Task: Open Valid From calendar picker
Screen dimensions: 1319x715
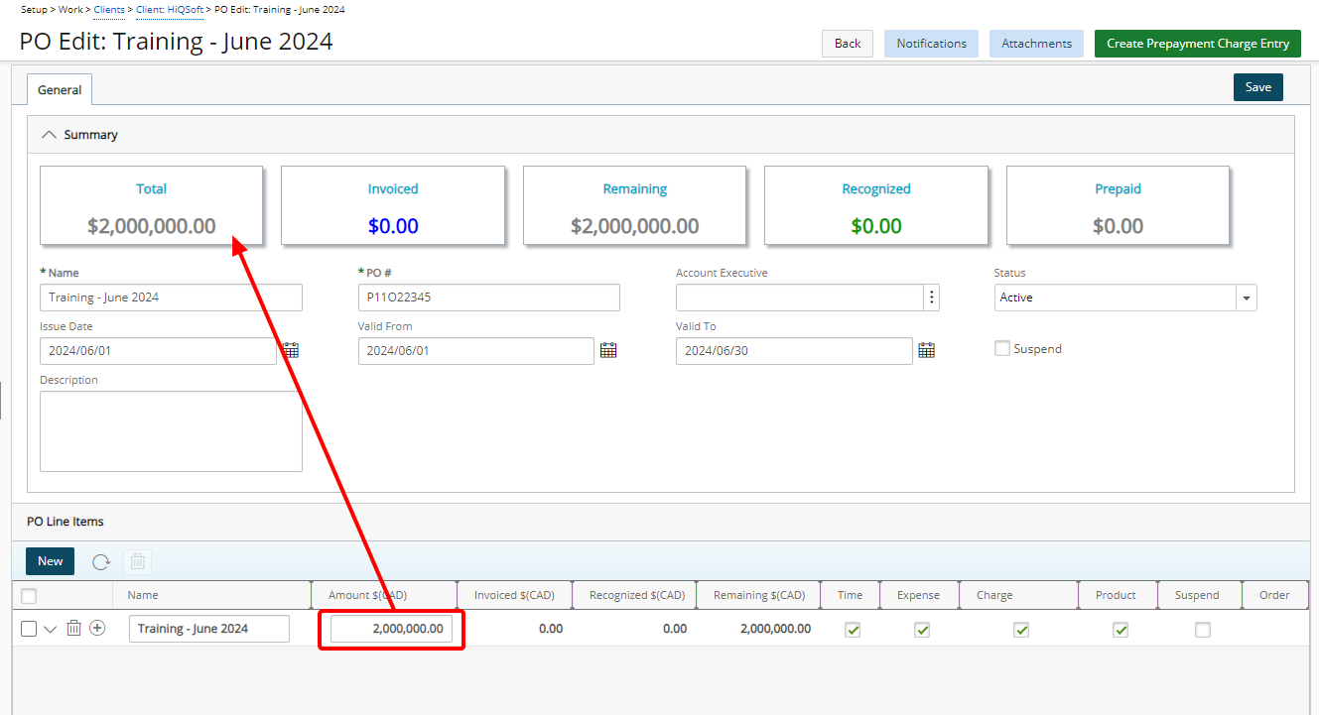Action: [608, 350]
